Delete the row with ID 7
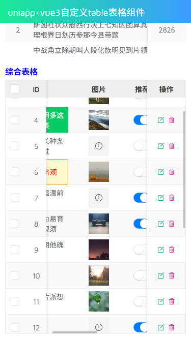 click(172, 198)
